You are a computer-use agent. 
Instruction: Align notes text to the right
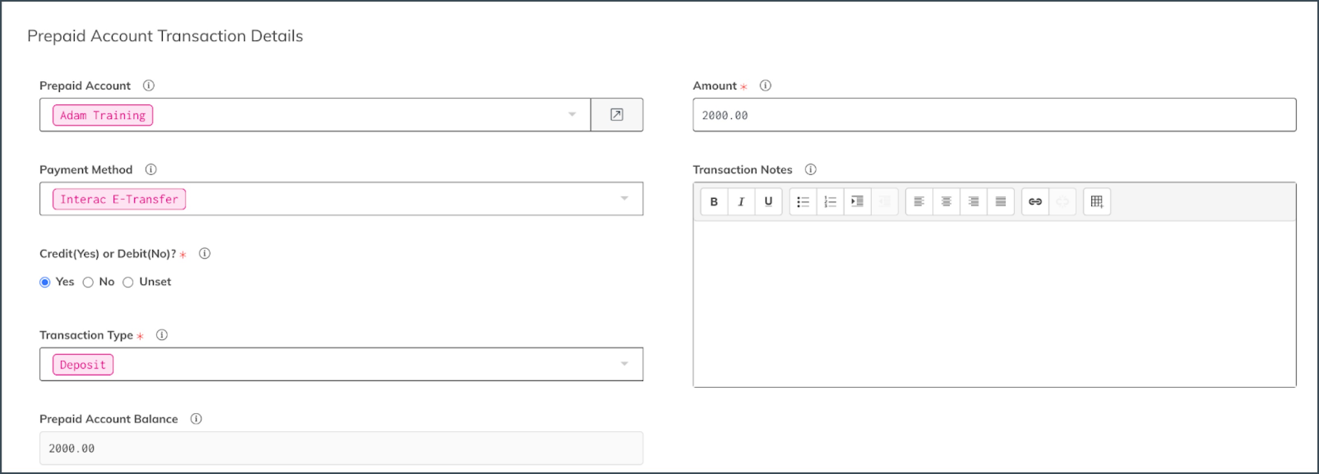pyautogui.click(x=973, y=201)
